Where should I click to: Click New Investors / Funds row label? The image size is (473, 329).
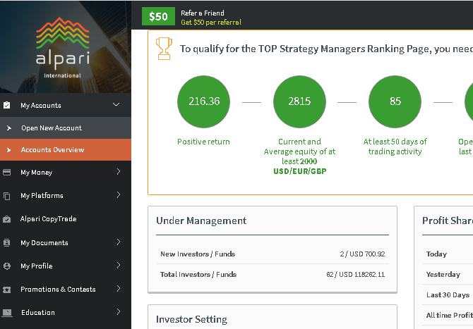(x=198, y=254)
